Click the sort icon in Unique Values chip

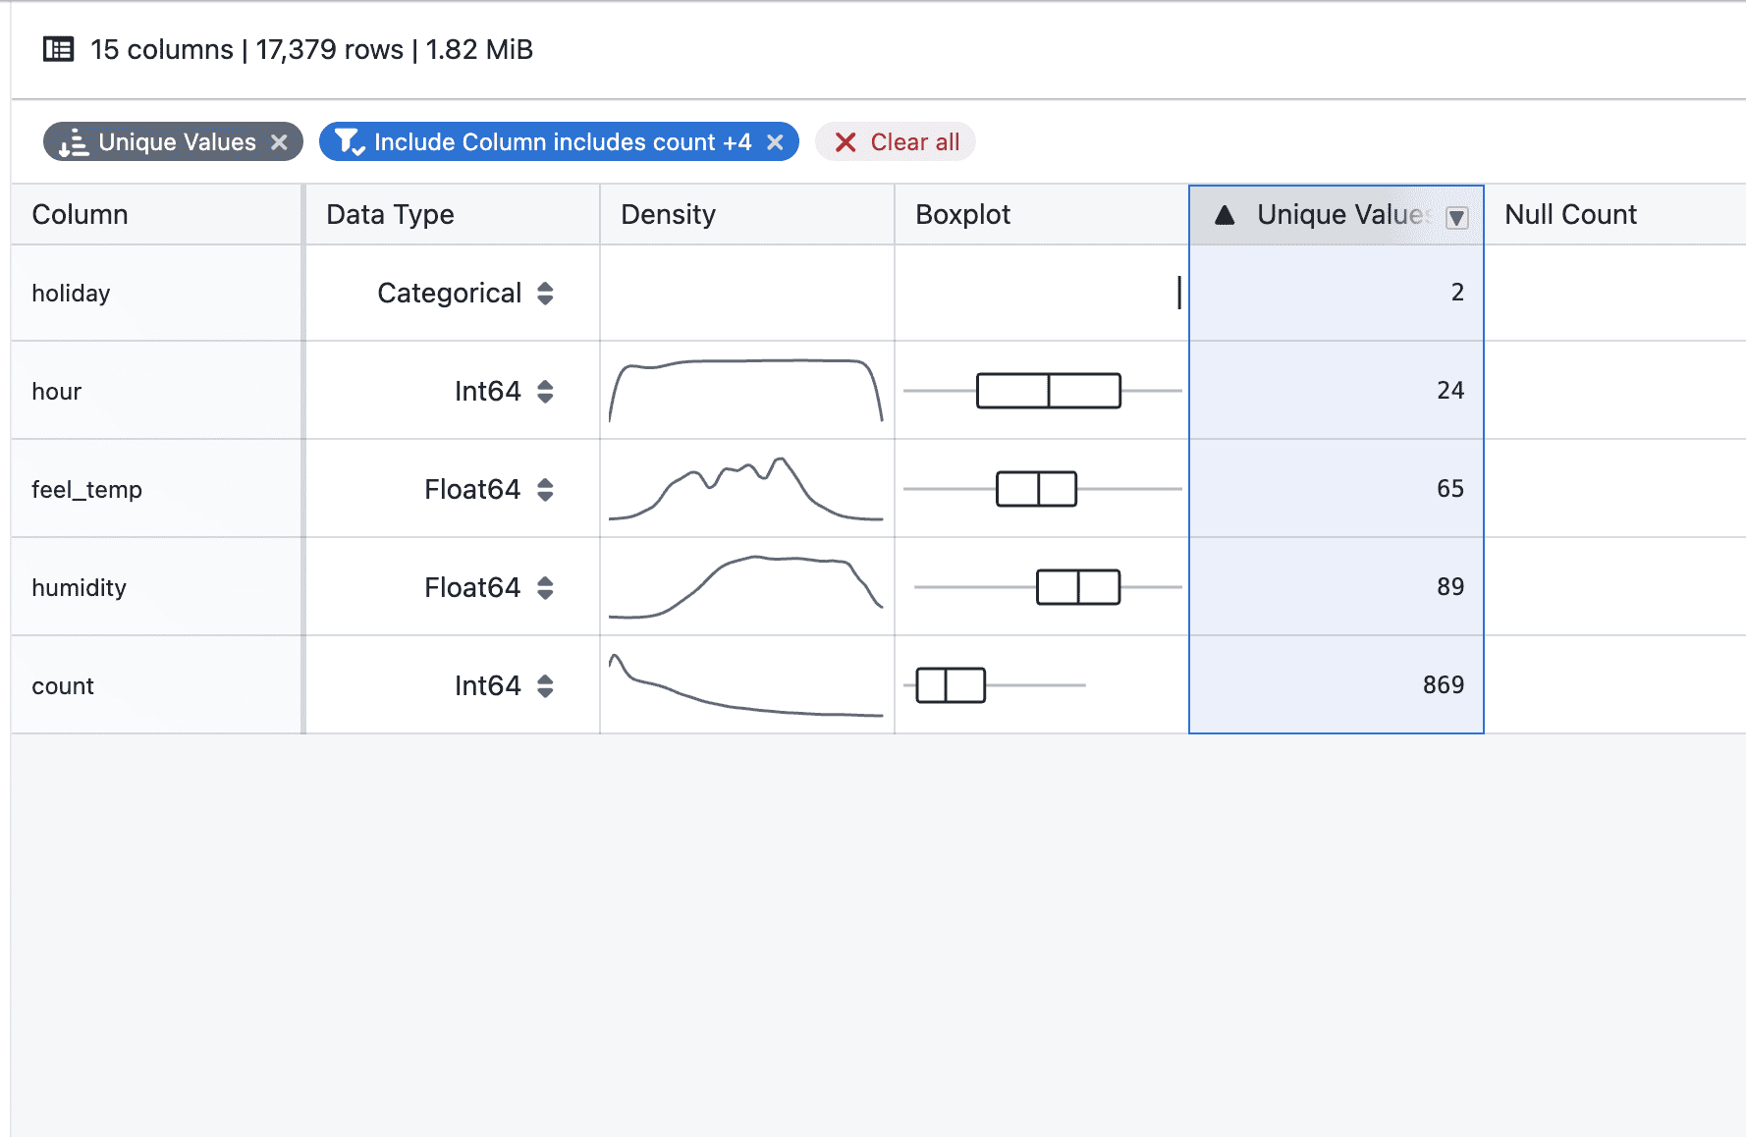pos(73,143)
